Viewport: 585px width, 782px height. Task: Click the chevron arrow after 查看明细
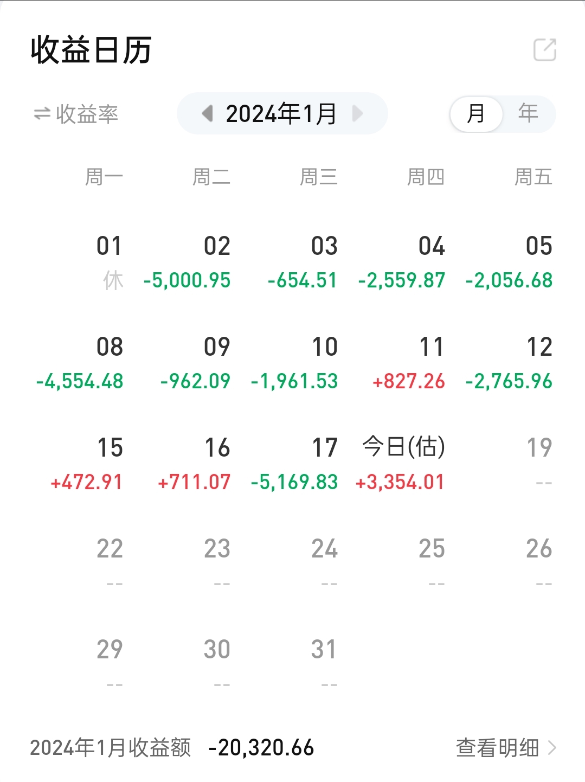pyautogui.click(x=552, y=748)
